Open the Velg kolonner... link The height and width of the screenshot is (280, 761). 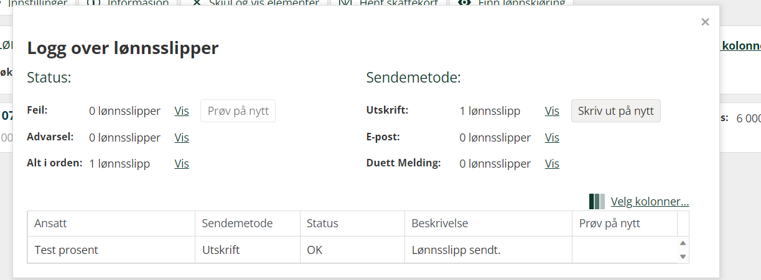pos(650,201)
